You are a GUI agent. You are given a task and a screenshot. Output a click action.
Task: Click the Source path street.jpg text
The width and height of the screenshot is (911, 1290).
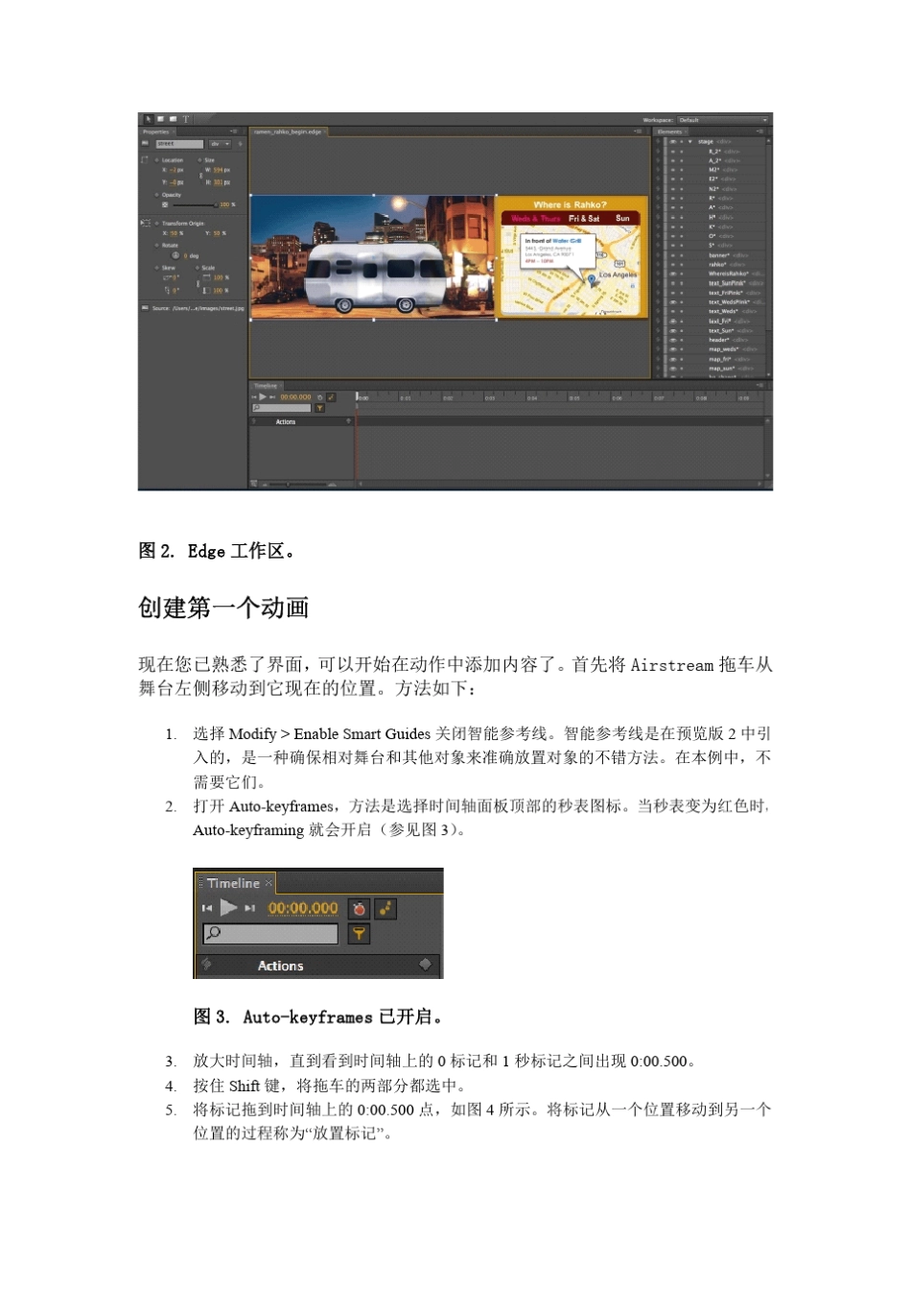pos(199,308)
